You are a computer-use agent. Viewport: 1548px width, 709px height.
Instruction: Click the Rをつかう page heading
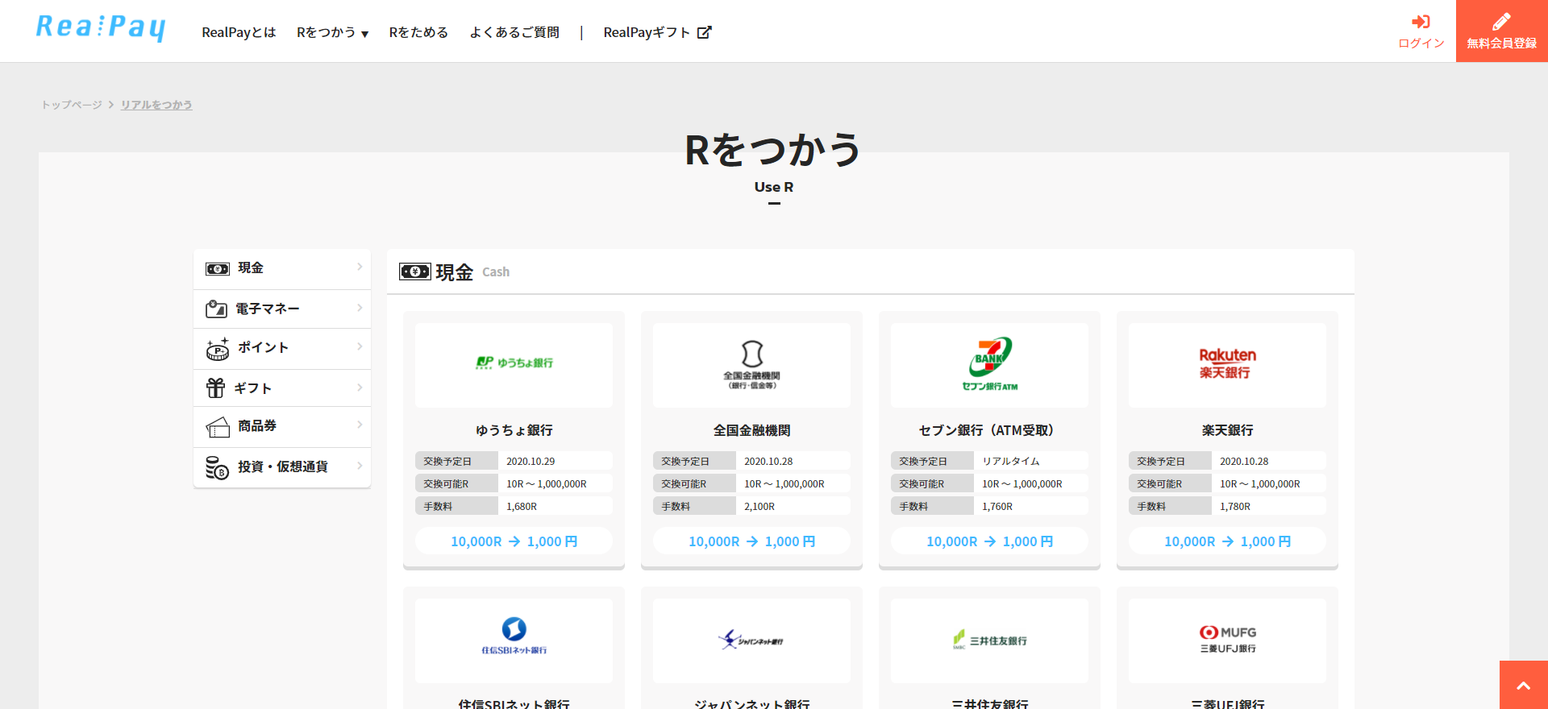point(773,150)
